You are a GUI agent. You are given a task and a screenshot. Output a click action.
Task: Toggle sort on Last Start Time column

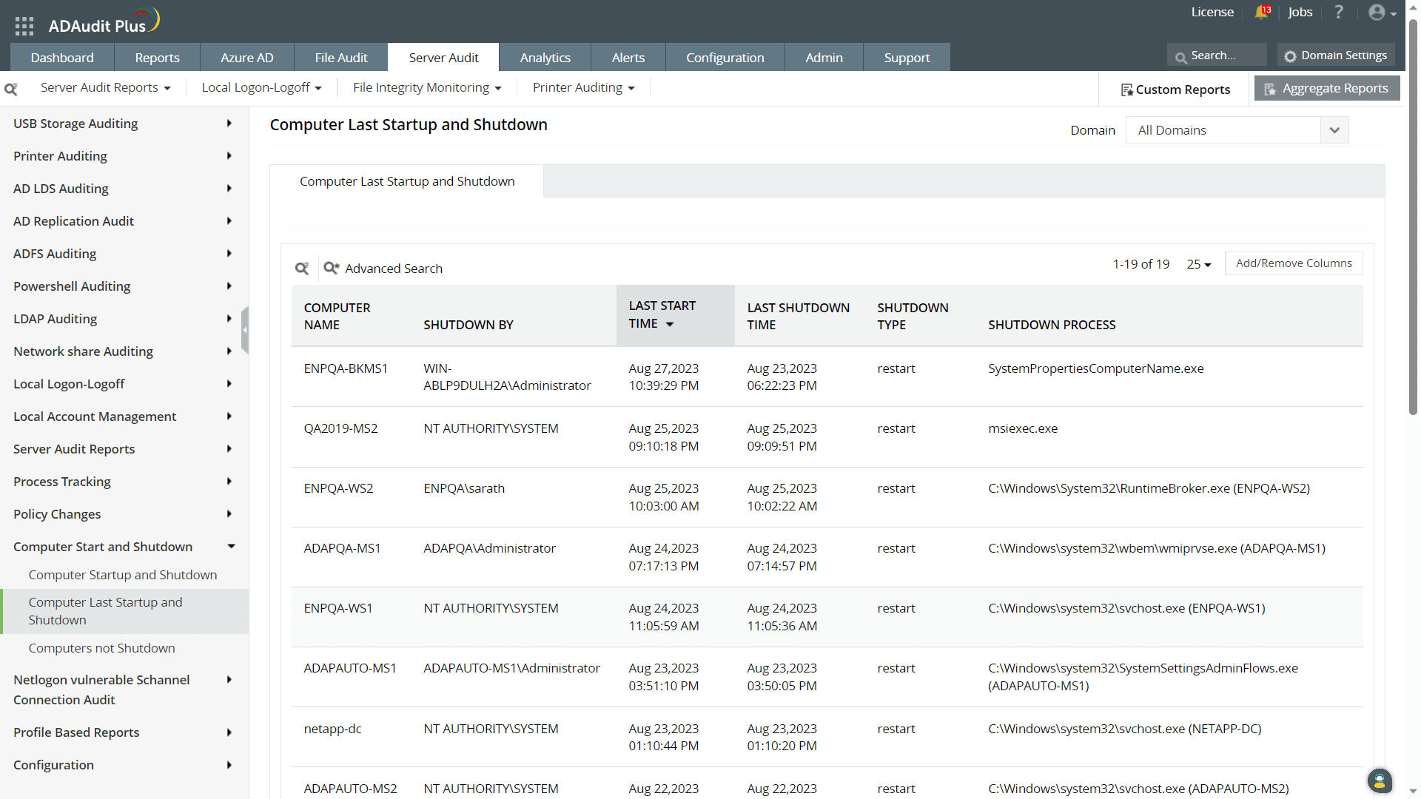tap(662, 315)
